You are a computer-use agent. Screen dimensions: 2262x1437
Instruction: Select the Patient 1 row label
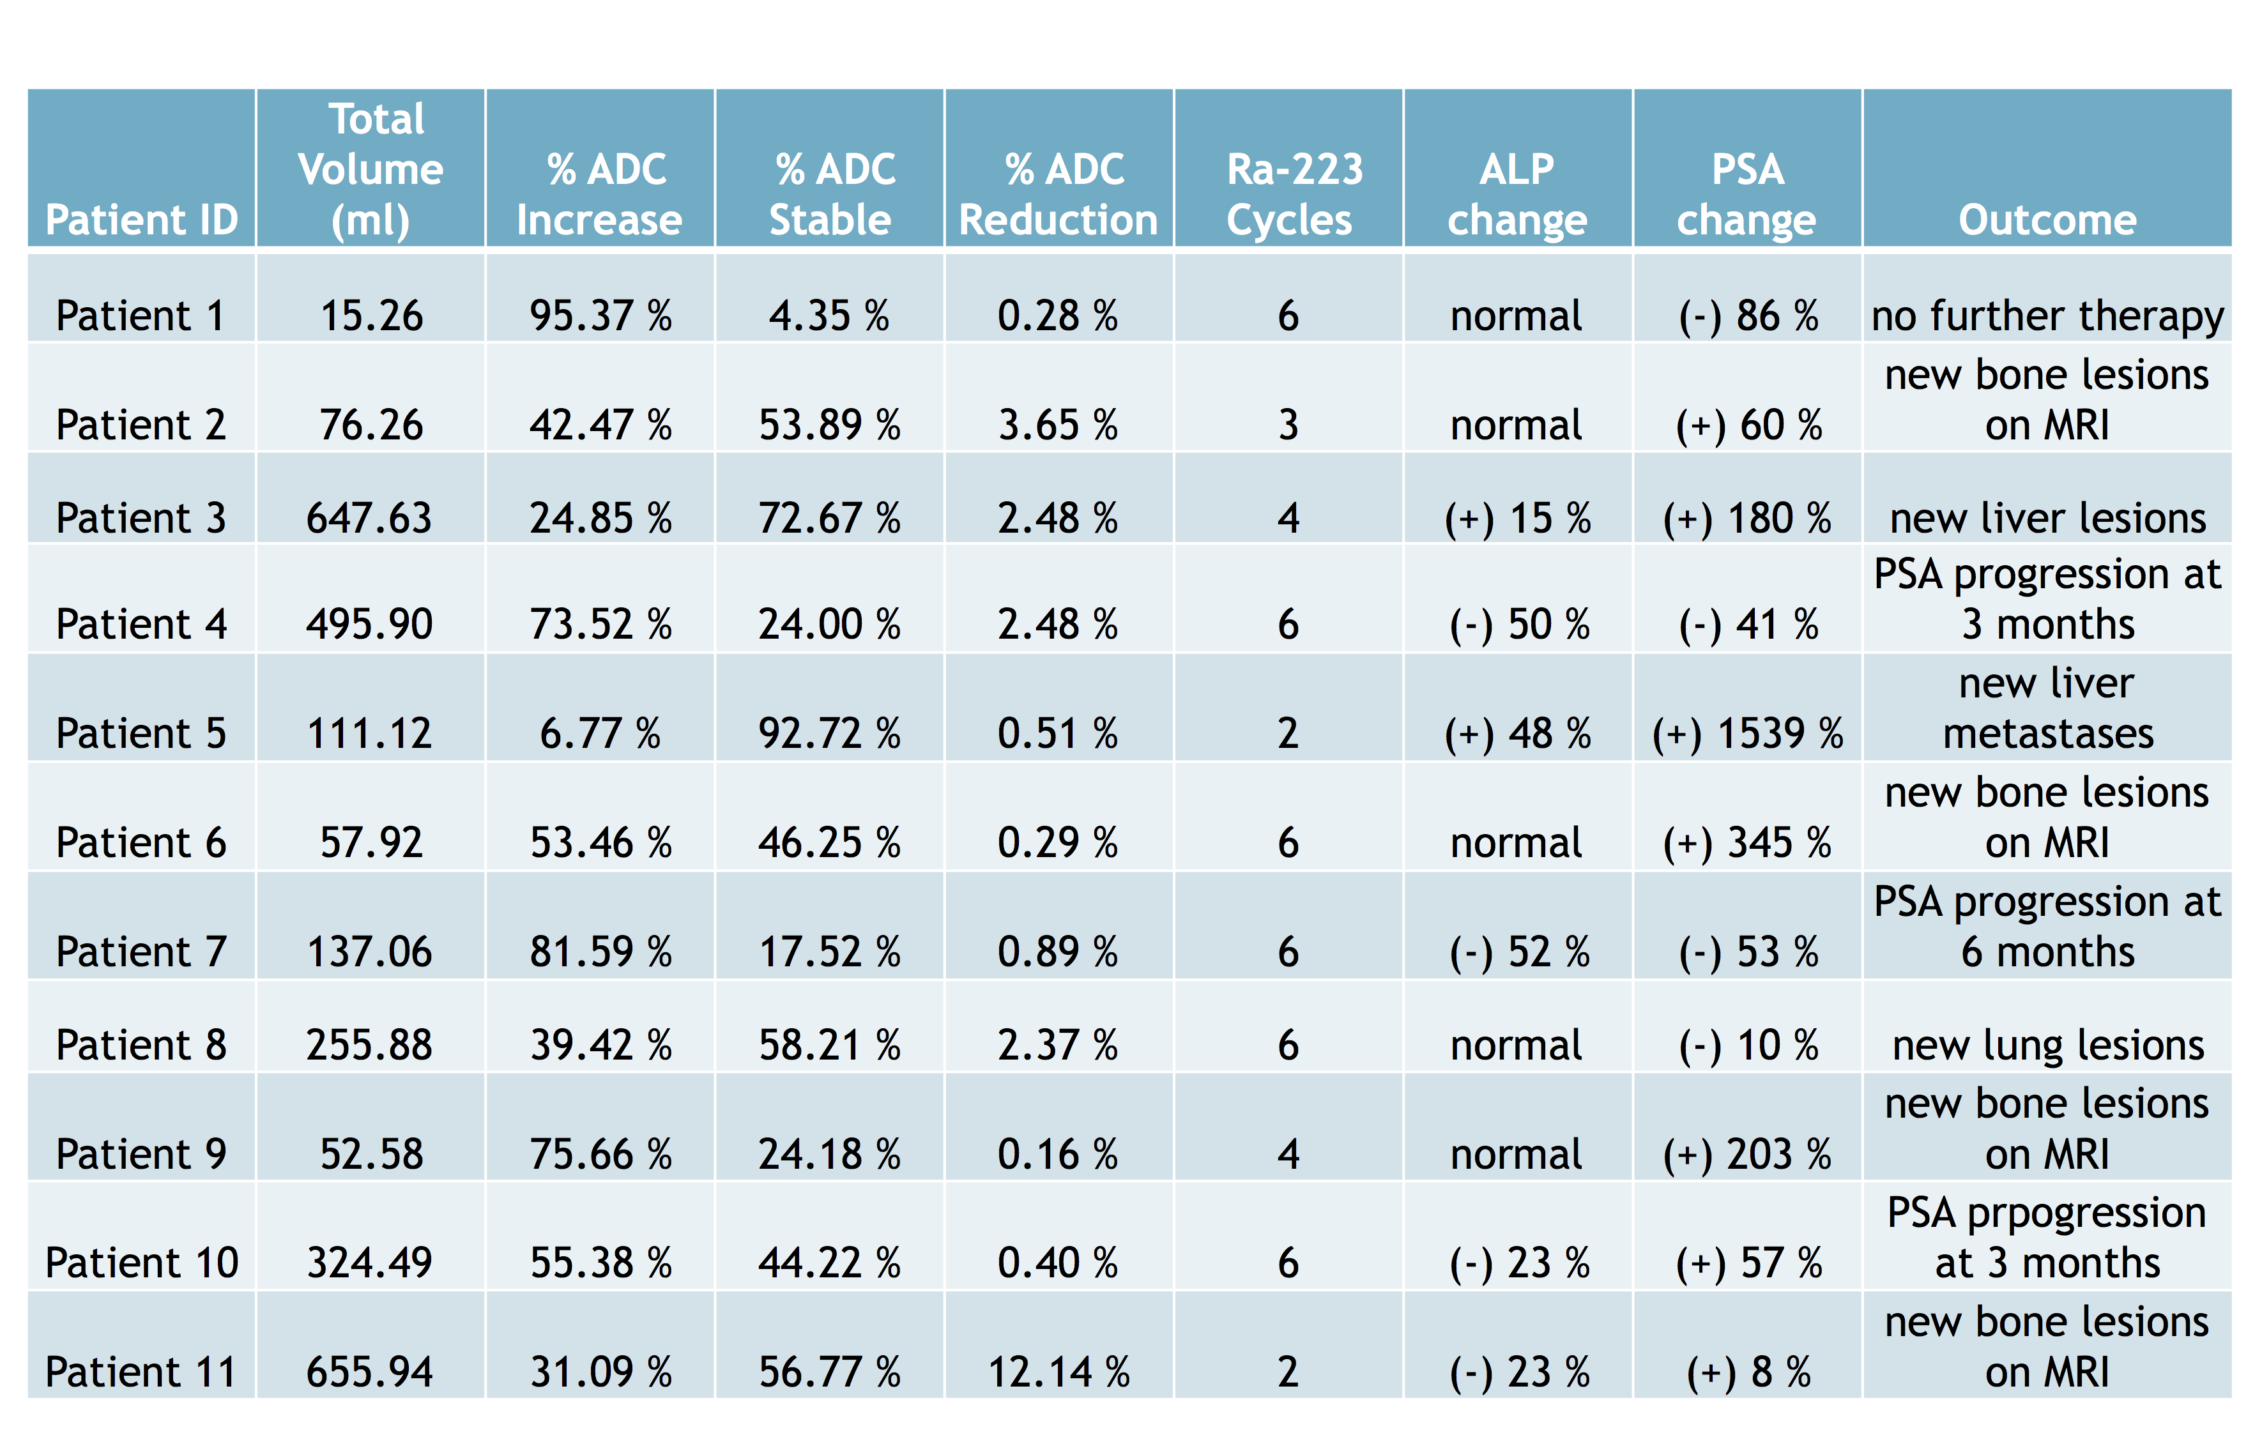pyautogui.click(x=141, y=316)
